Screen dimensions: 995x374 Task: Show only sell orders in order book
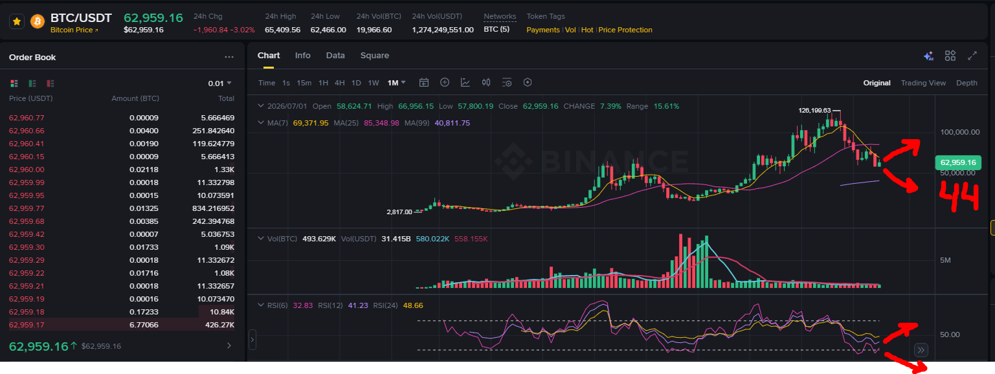pos(50,83)
